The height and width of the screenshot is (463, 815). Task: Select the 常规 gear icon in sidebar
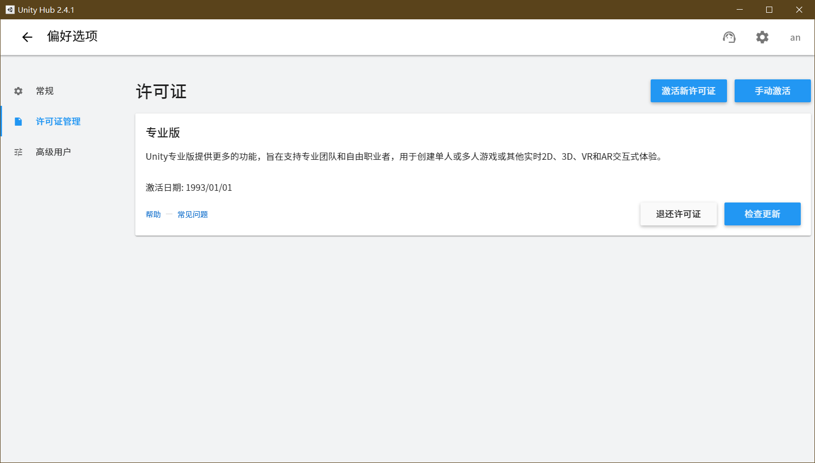pos(18,91)
